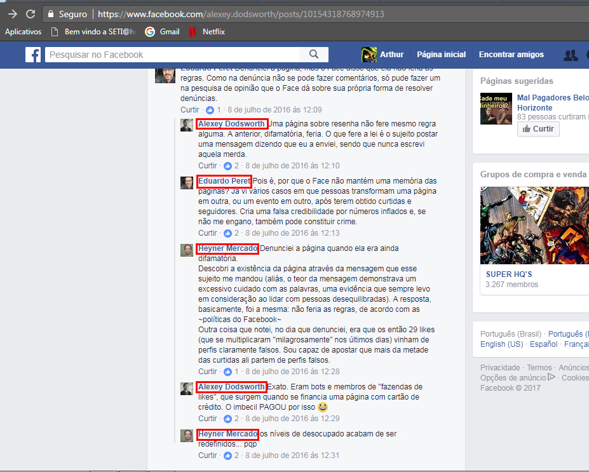Click Eduardo Peret's avatar on 12:13 comment
The height and width of the screenshot is (472, 589).
(187, 183)
